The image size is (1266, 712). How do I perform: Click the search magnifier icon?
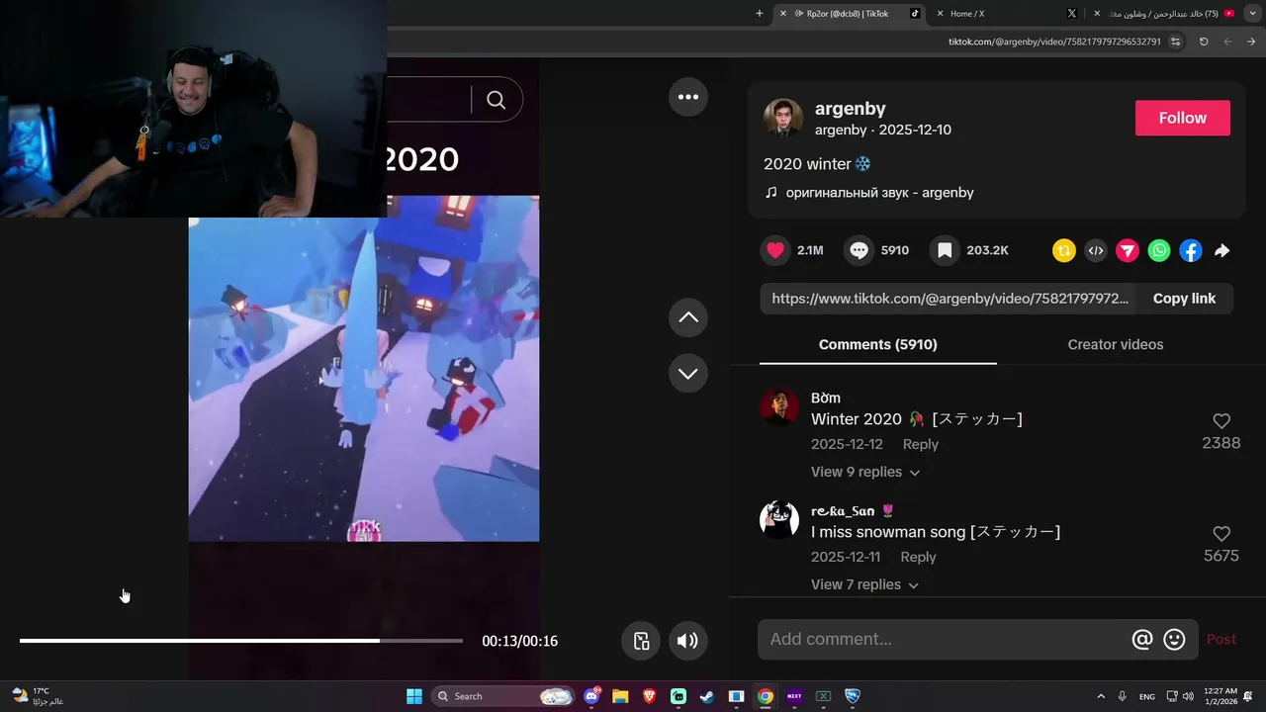496,100
